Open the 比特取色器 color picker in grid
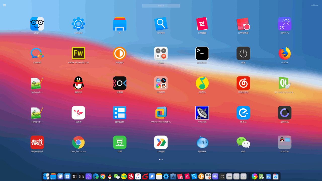 [243, 24]
